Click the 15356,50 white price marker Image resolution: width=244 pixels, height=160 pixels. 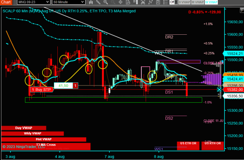[234, 96]
